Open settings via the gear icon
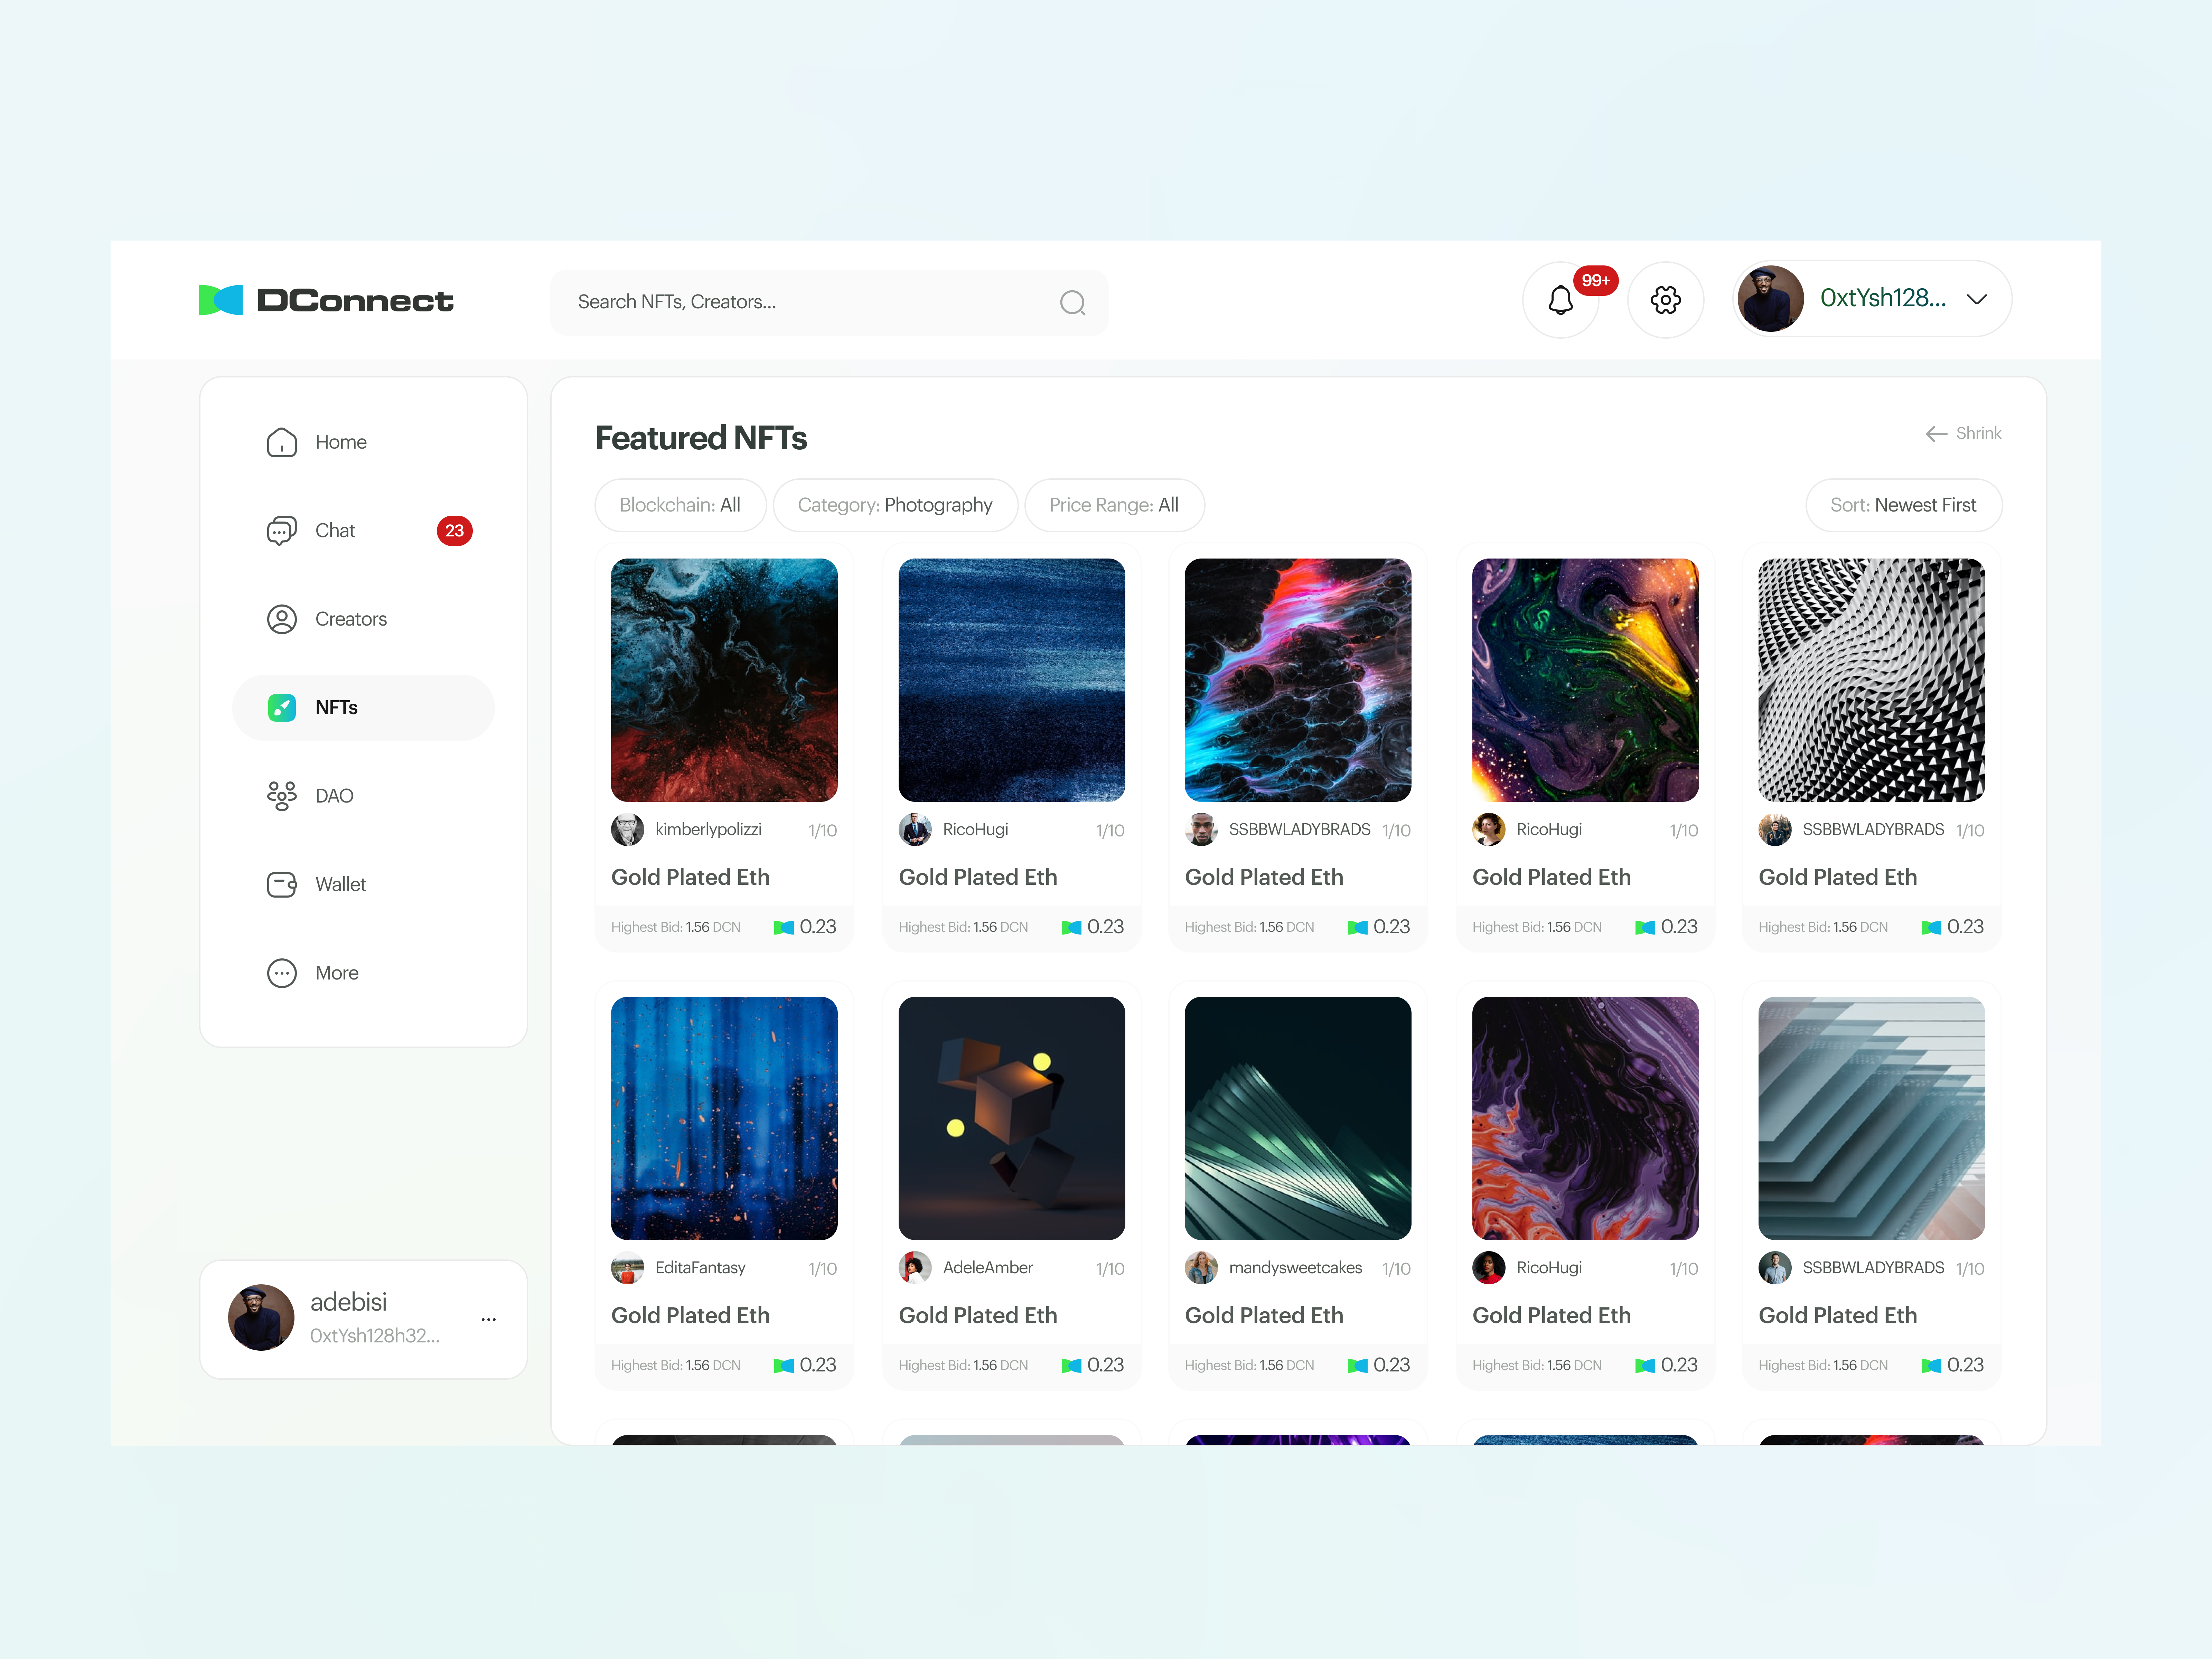 [1665, 300]
